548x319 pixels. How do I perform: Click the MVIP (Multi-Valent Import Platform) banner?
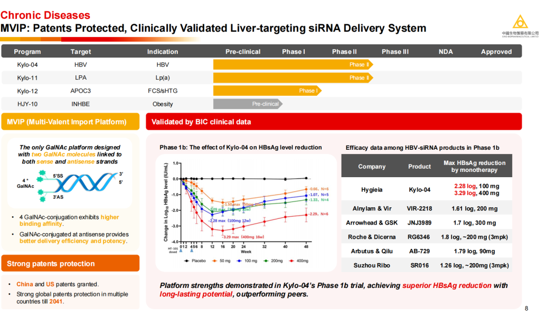click(71, 122)
